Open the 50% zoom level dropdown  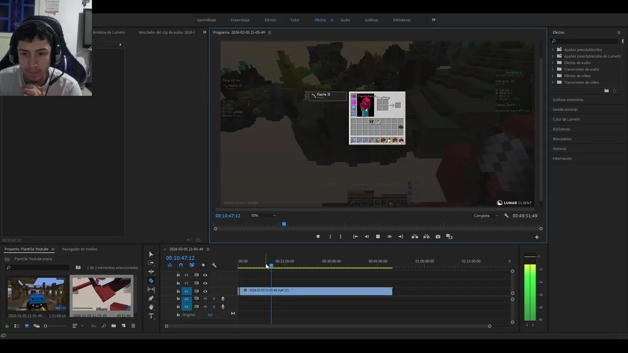(263, 216)
